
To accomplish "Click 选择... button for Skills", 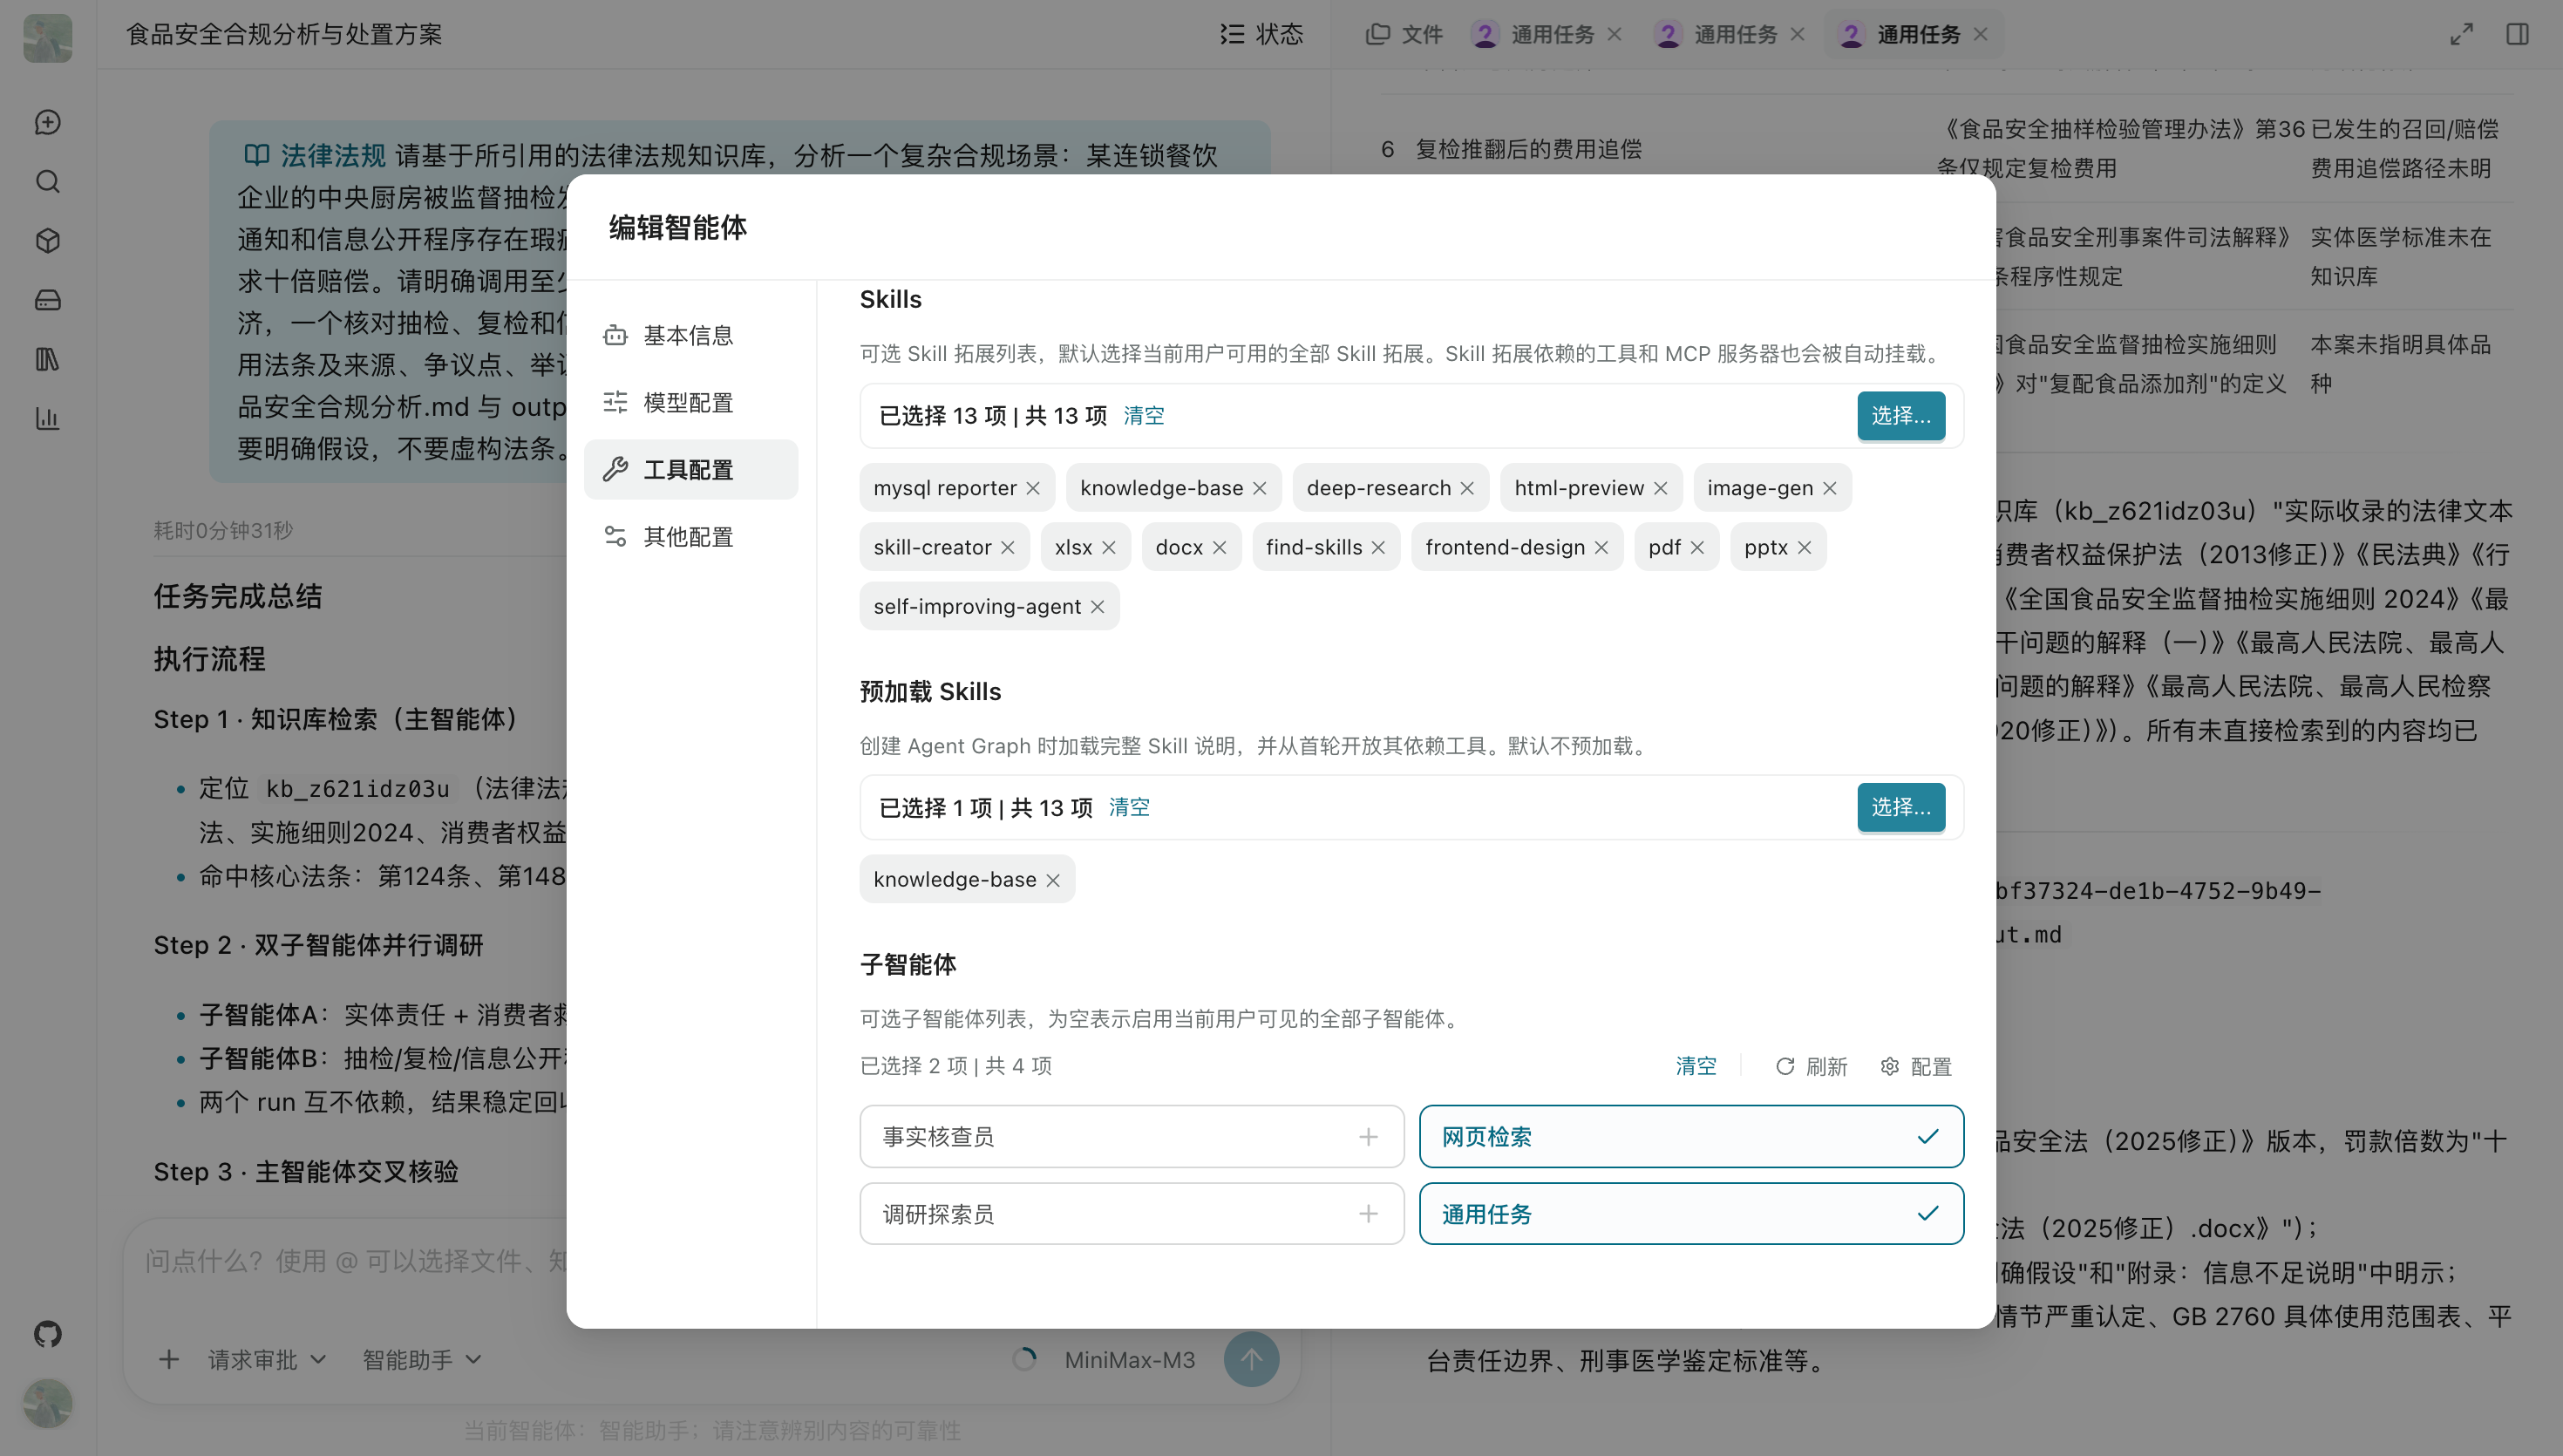I will 1900,415.
